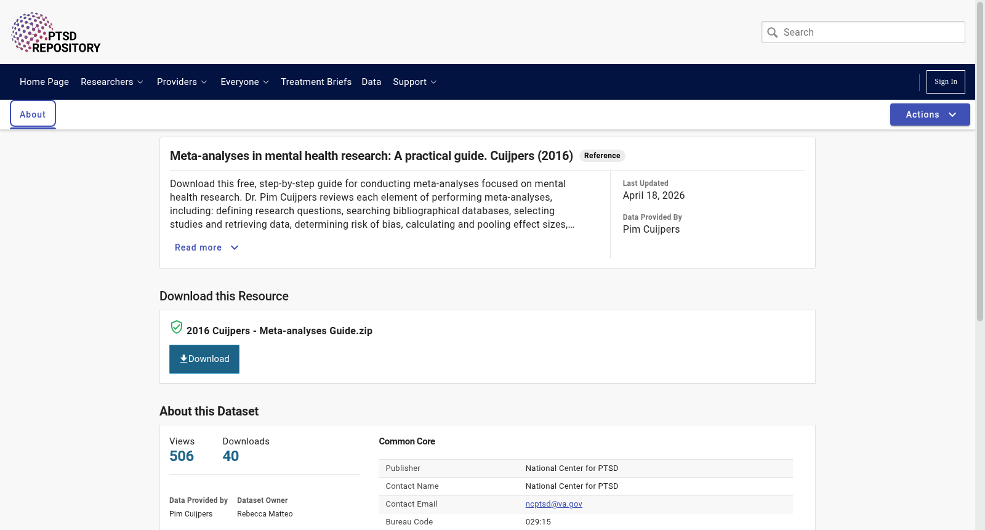
Task: Click the Sign In button
Action: pyautogui.click(x=946, y=82)
